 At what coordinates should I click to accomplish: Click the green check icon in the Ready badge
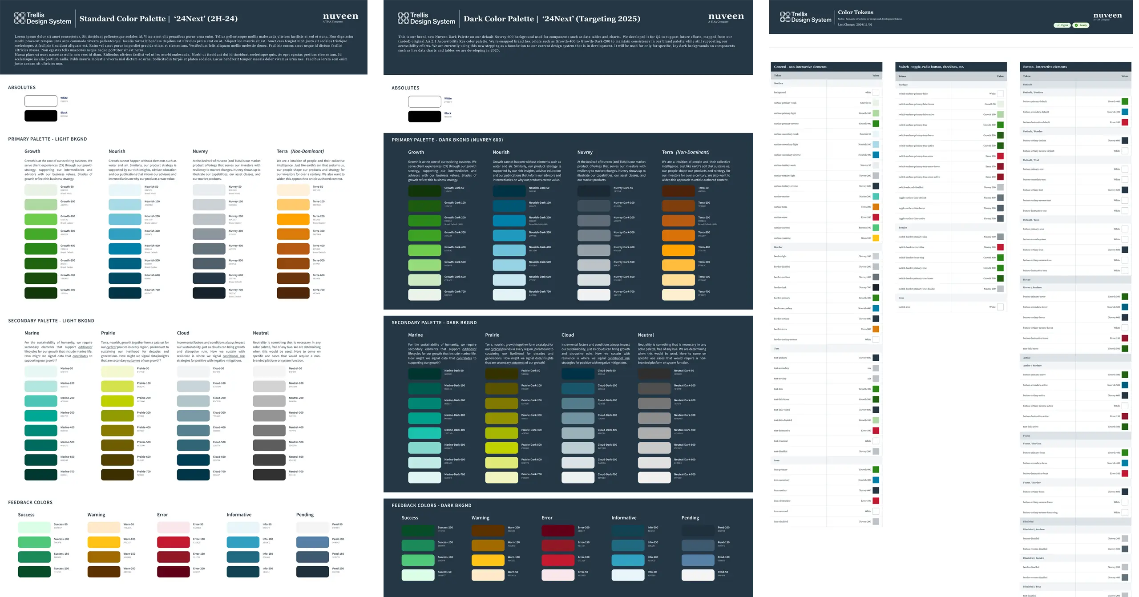click(x=1076, y=25)
